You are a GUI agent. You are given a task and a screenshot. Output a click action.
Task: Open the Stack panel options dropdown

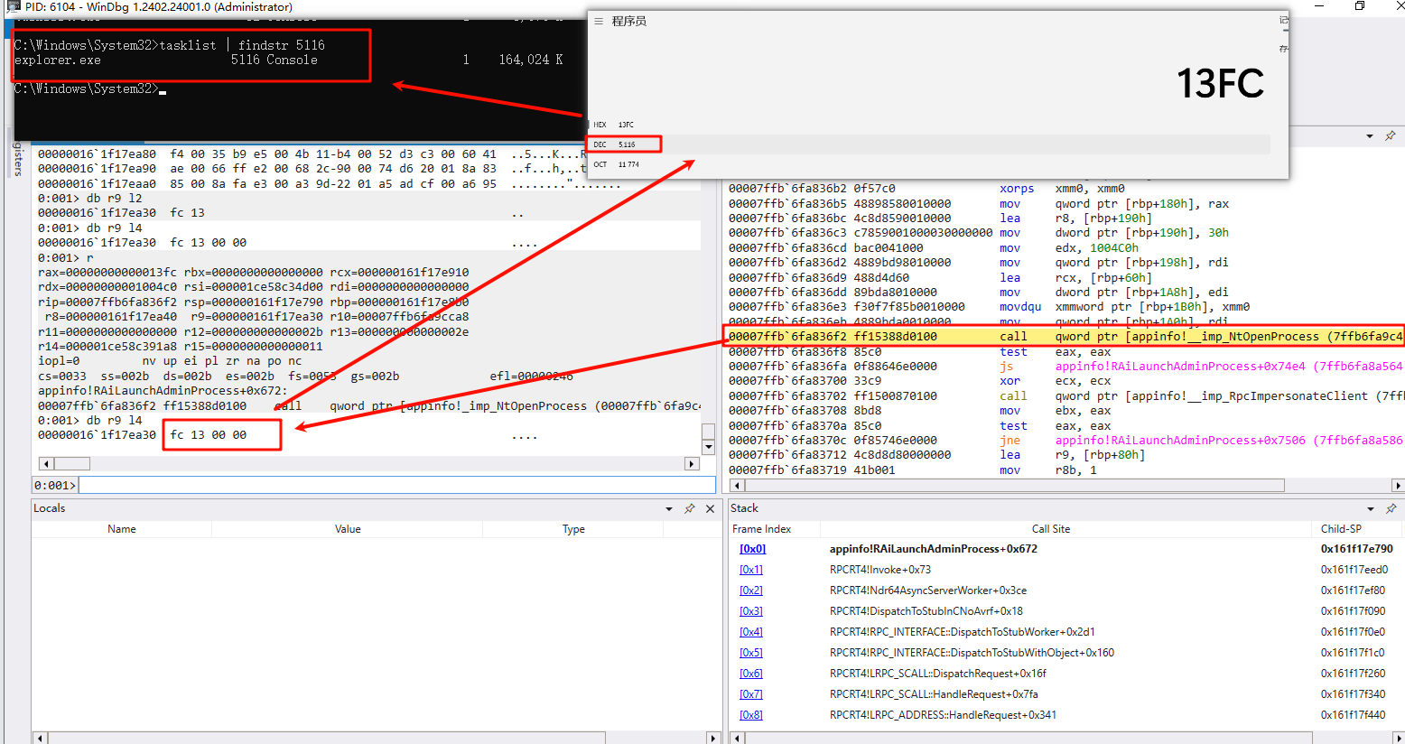tap(1371, 509)
